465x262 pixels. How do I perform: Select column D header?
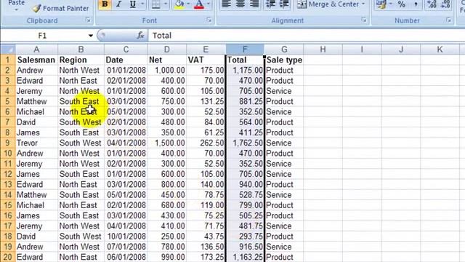tap(166, 49)
